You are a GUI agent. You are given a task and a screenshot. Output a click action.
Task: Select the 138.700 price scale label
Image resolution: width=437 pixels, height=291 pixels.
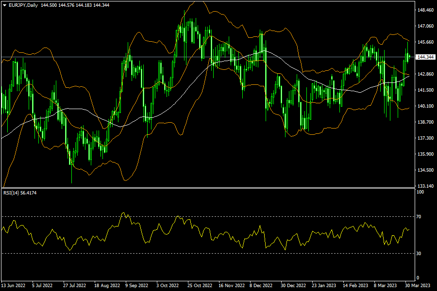click(425, 122)
